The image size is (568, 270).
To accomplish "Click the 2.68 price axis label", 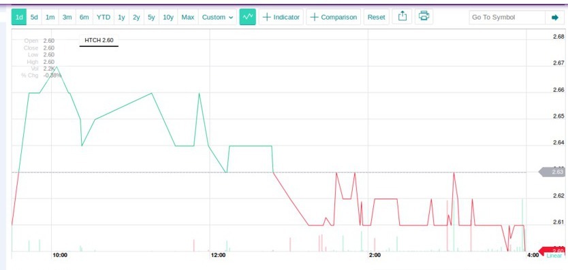I will [x=558, y=37].
